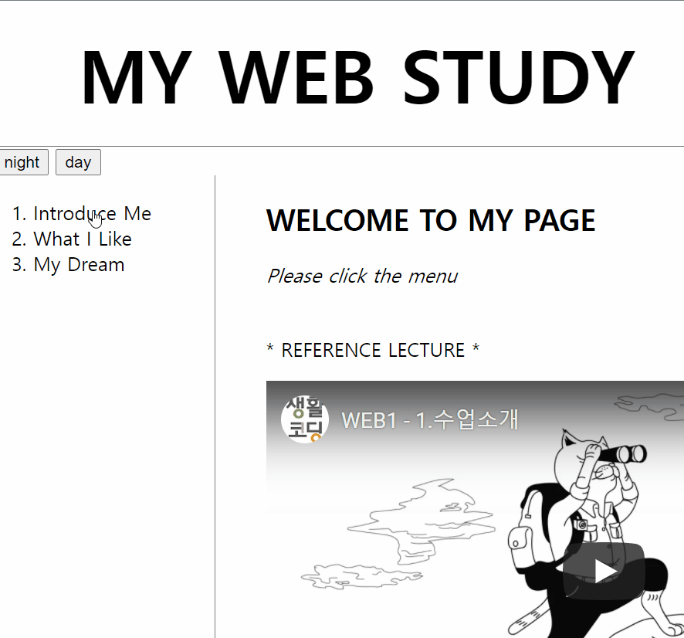The image size is (684, 638).
Task: Click the 'Please click the menu' text
Action: click(x=363, y=277)
